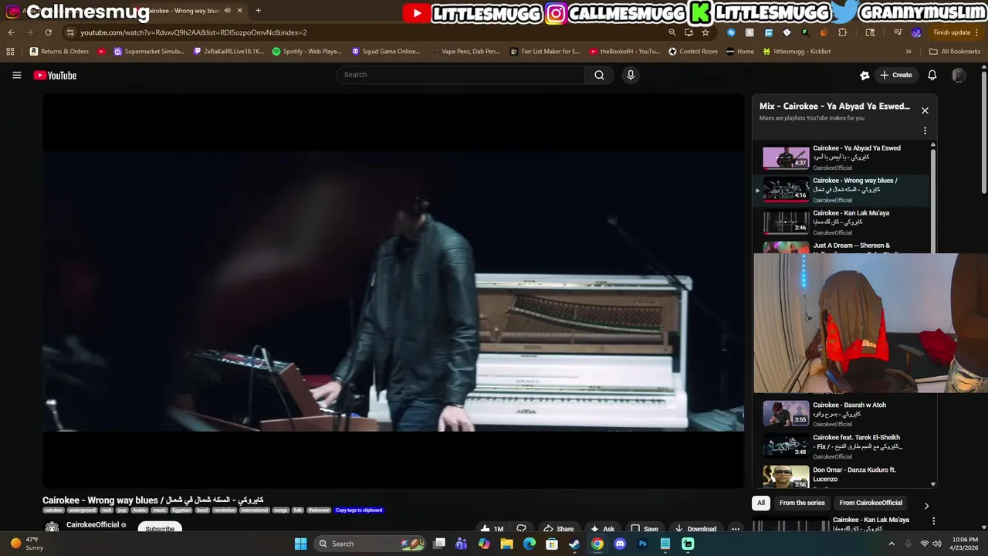Save the video to a playlist
The width and height of the screenshot is (988, 556).
point(645,529)
